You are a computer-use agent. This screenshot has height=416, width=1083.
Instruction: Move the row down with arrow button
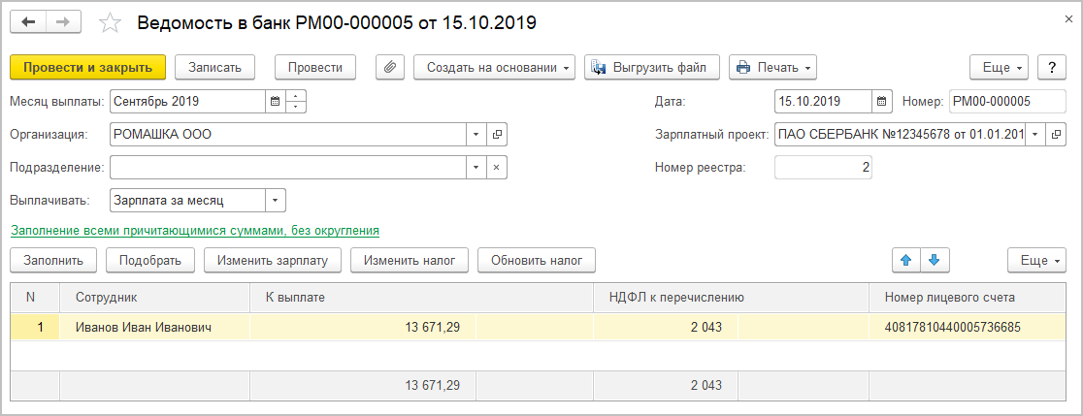tap(935, 260)
